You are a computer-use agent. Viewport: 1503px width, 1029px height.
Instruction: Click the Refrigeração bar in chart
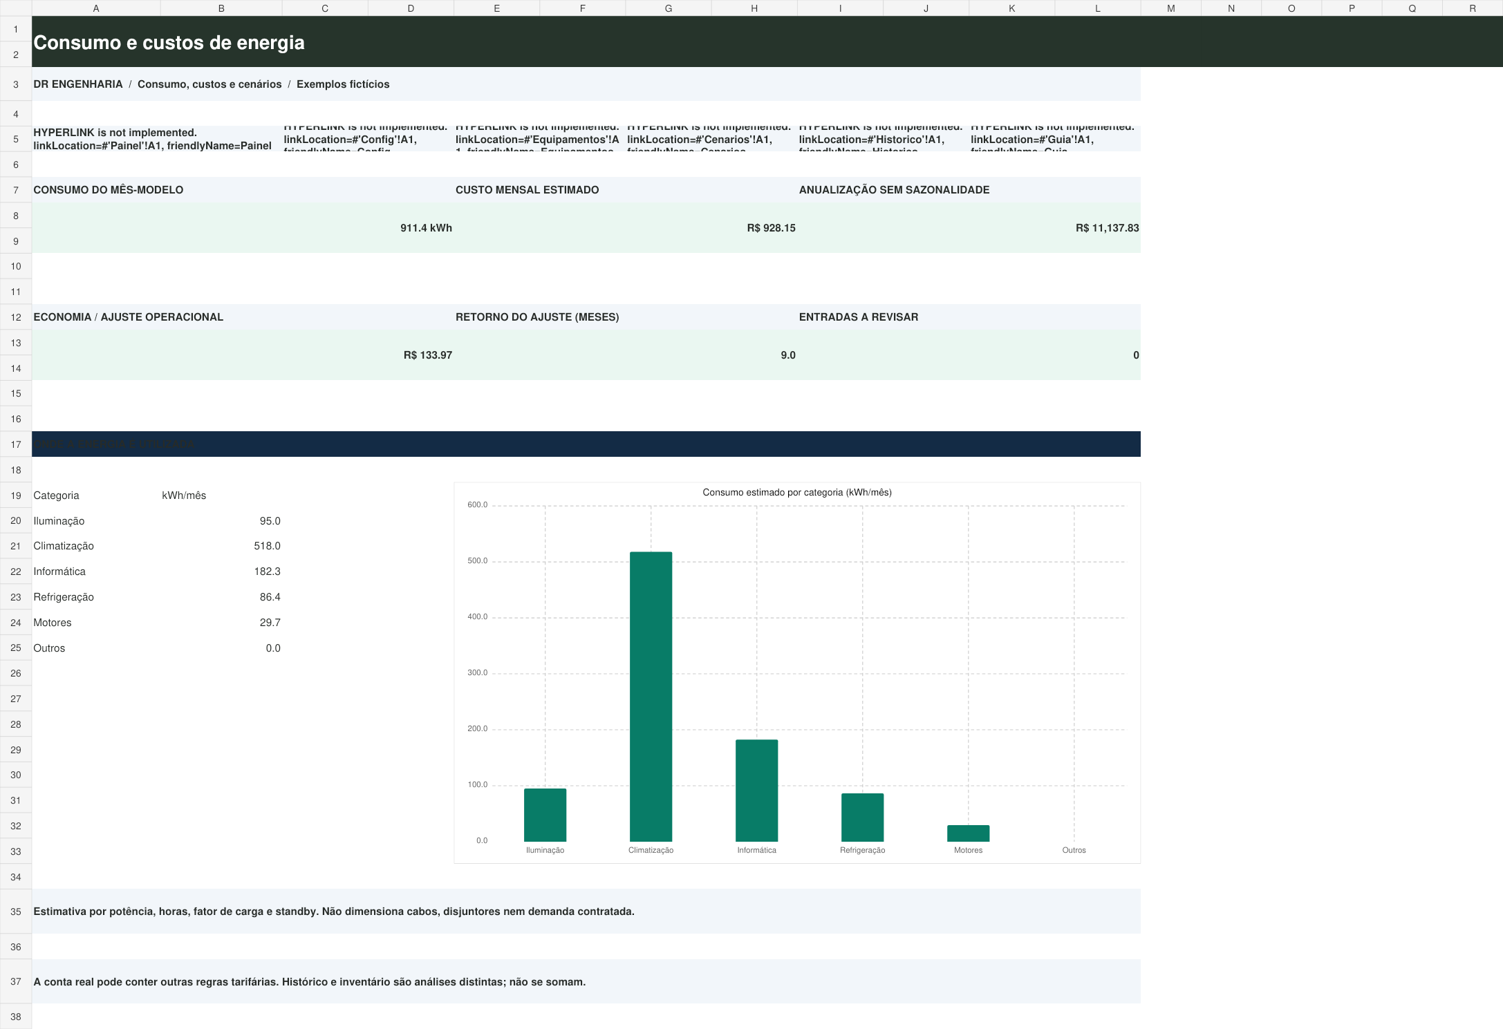862,818
